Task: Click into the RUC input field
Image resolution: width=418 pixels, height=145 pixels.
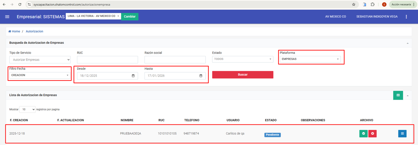Action: [x=107, y=60]
